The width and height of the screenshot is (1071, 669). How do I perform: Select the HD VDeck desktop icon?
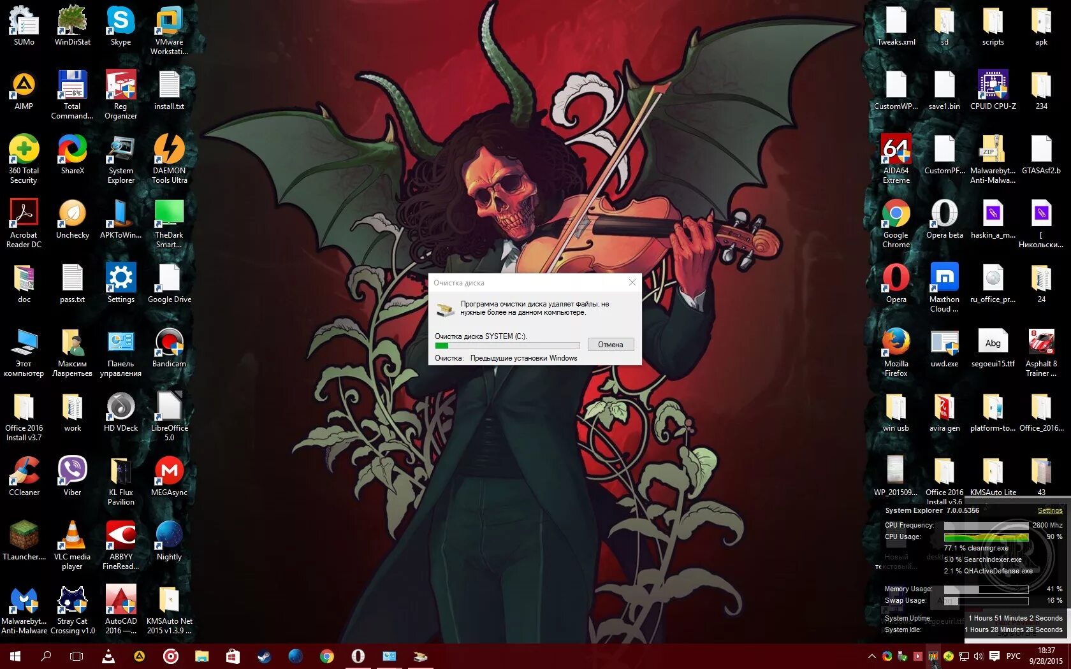(121, 412)
